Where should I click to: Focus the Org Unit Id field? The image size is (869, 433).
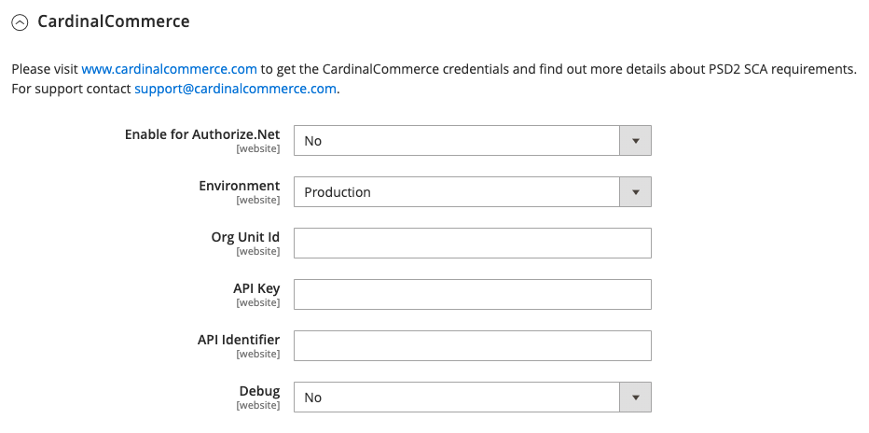[x=472, y=243]
